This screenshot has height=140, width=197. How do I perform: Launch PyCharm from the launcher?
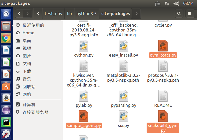click(x=6, y=122)
